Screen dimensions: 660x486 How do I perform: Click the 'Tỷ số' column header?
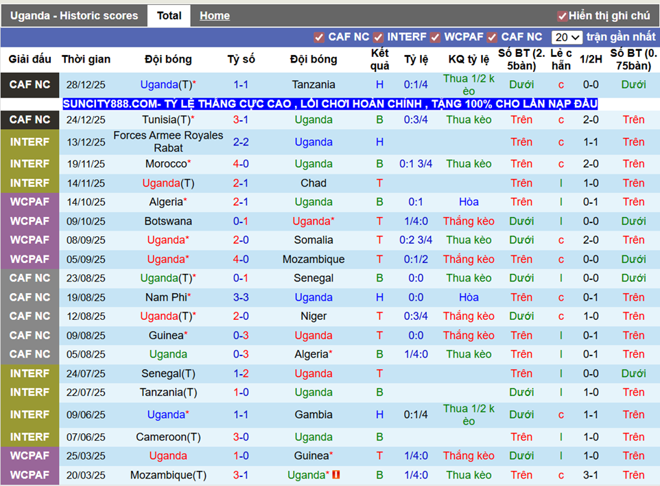241,60
